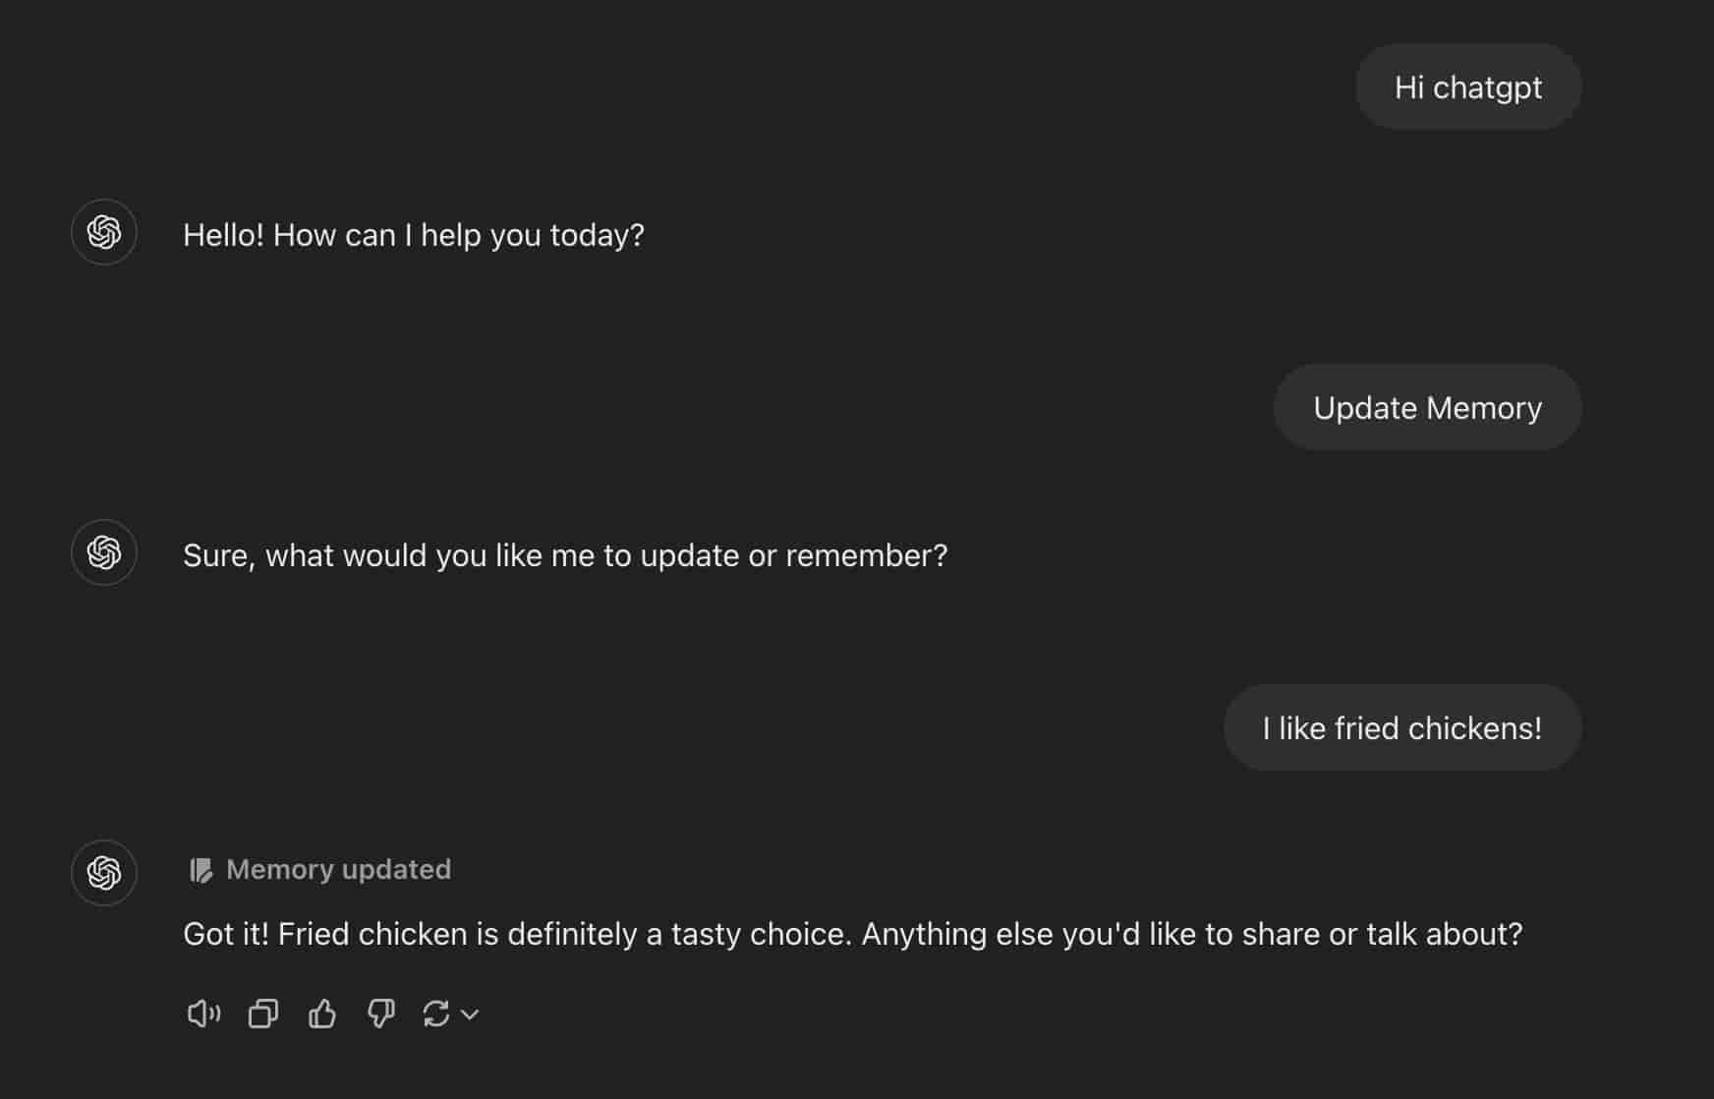Click the word "Sure," in the second reply
Viewport: 1714px width, 1099px height.
coord(219,556)
